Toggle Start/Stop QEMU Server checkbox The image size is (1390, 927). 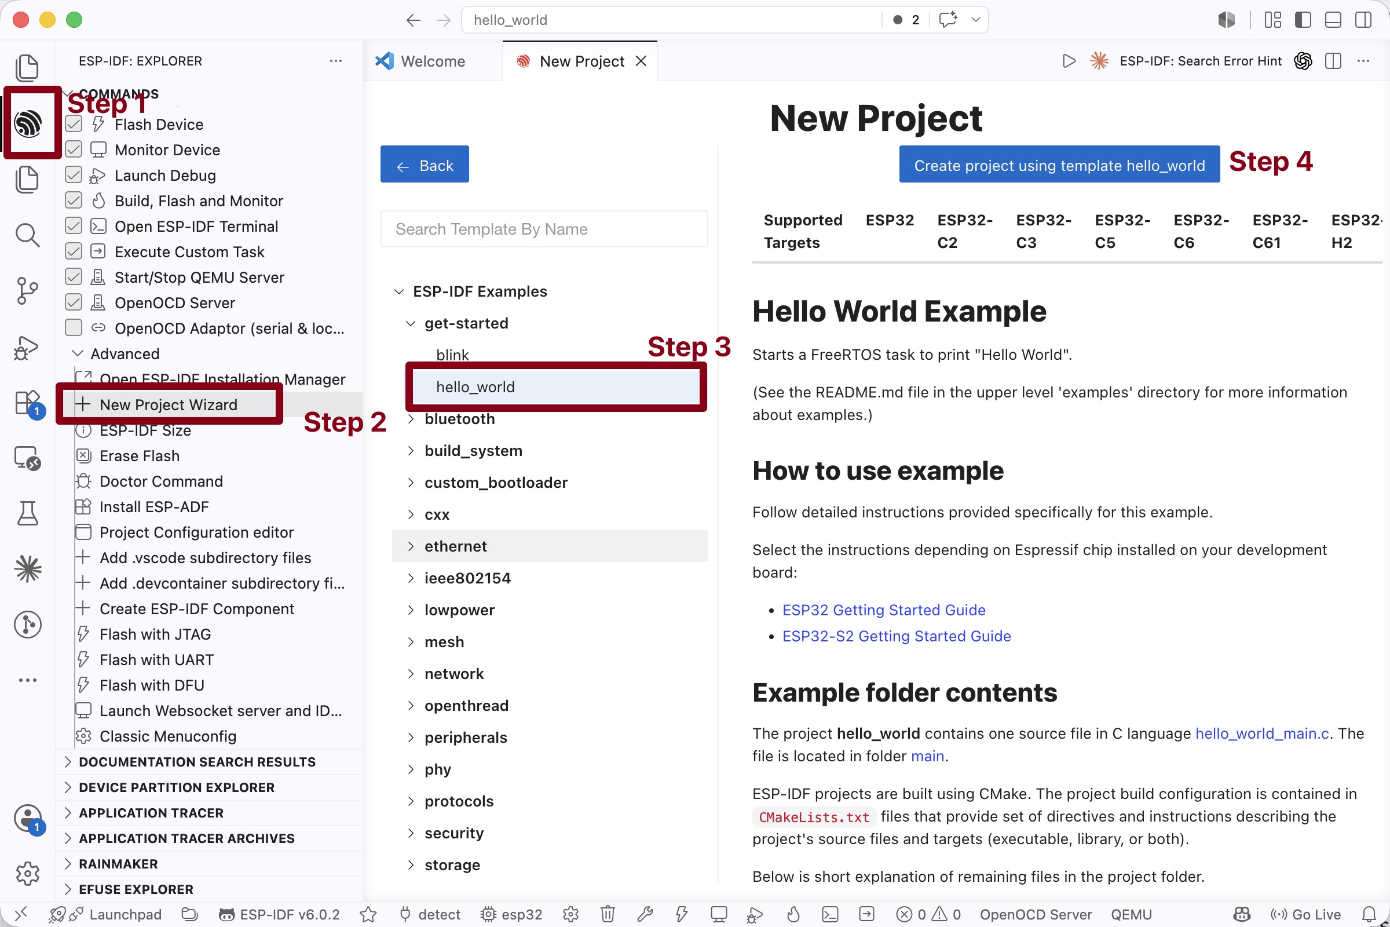pos(74,277)
